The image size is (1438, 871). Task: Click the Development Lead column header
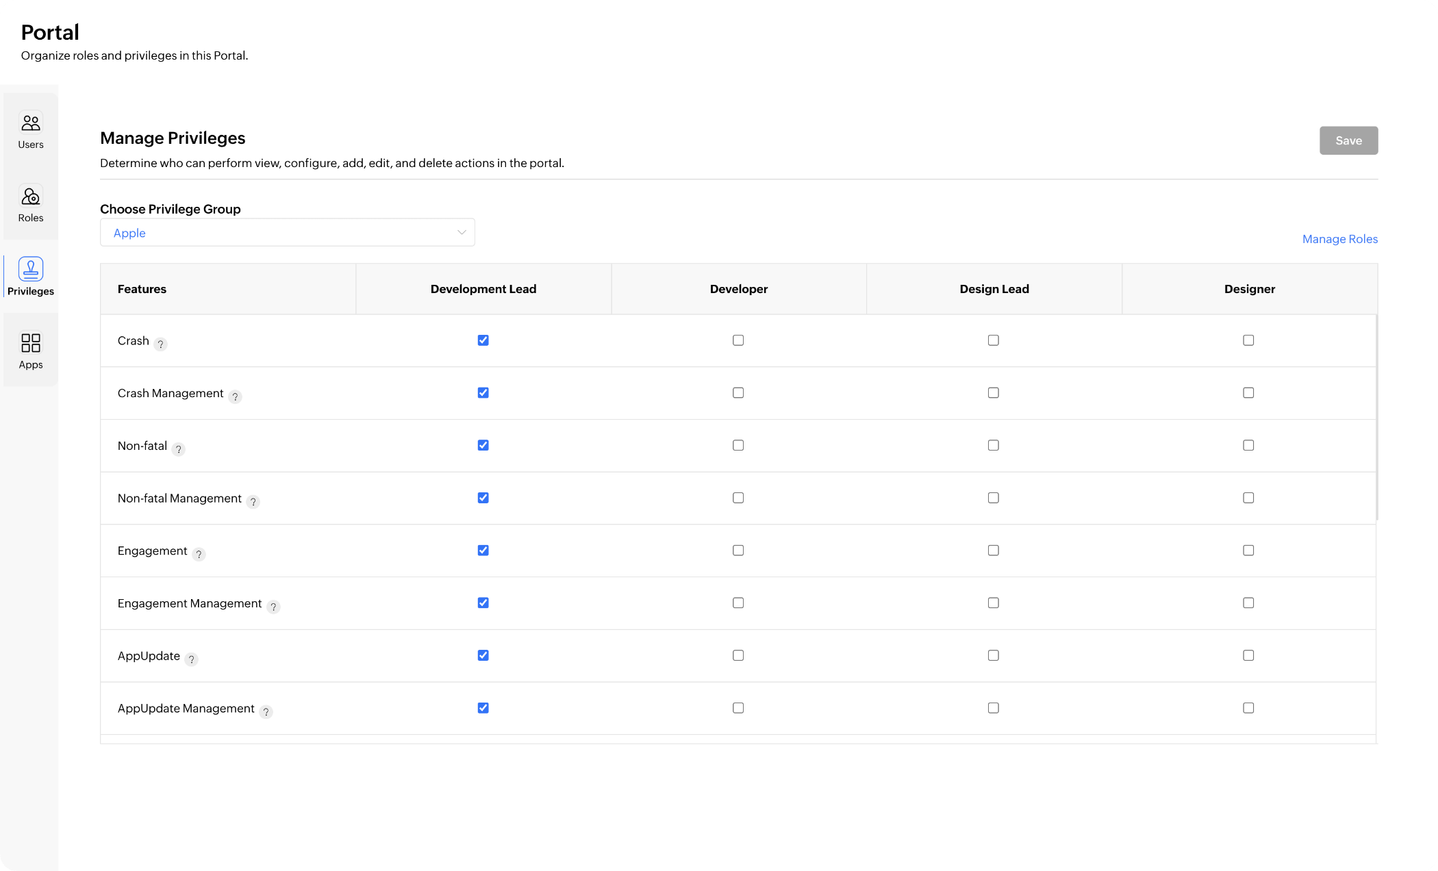tap(483, 289)
